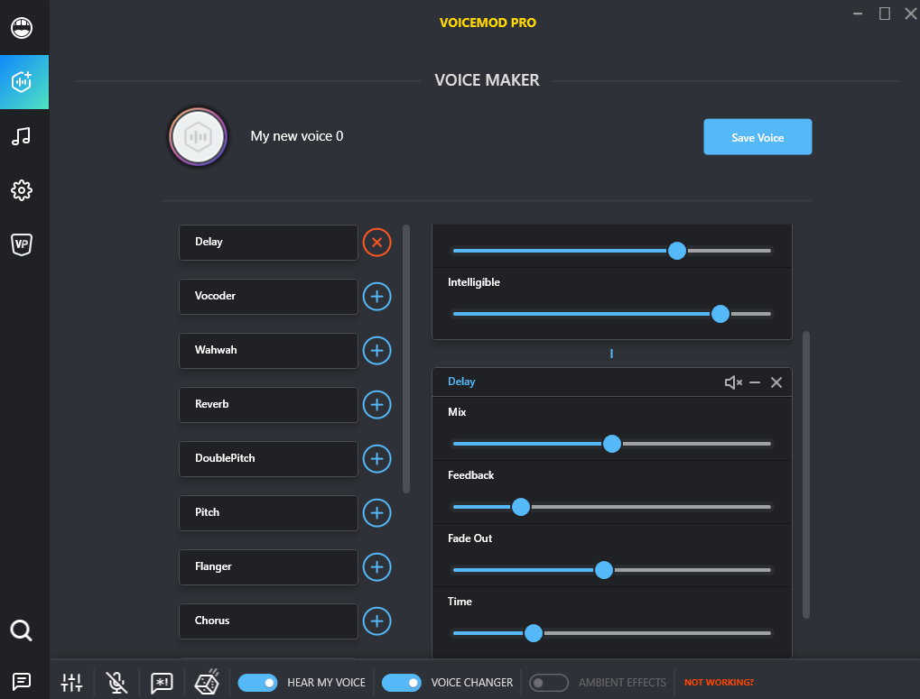Click the VOICEMOD PRO title text
This screenshot has height=699, width=920.
click(488, 23)
